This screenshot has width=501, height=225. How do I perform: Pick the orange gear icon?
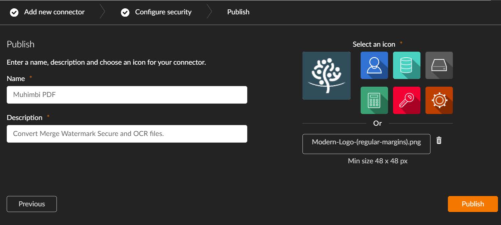click(439, 100)
